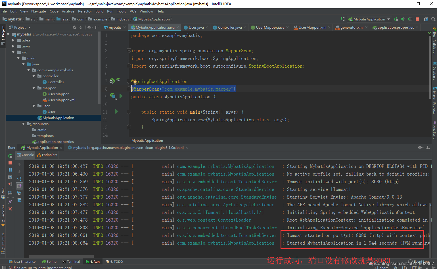Open the VCS menu

click(x=133, y=11)
